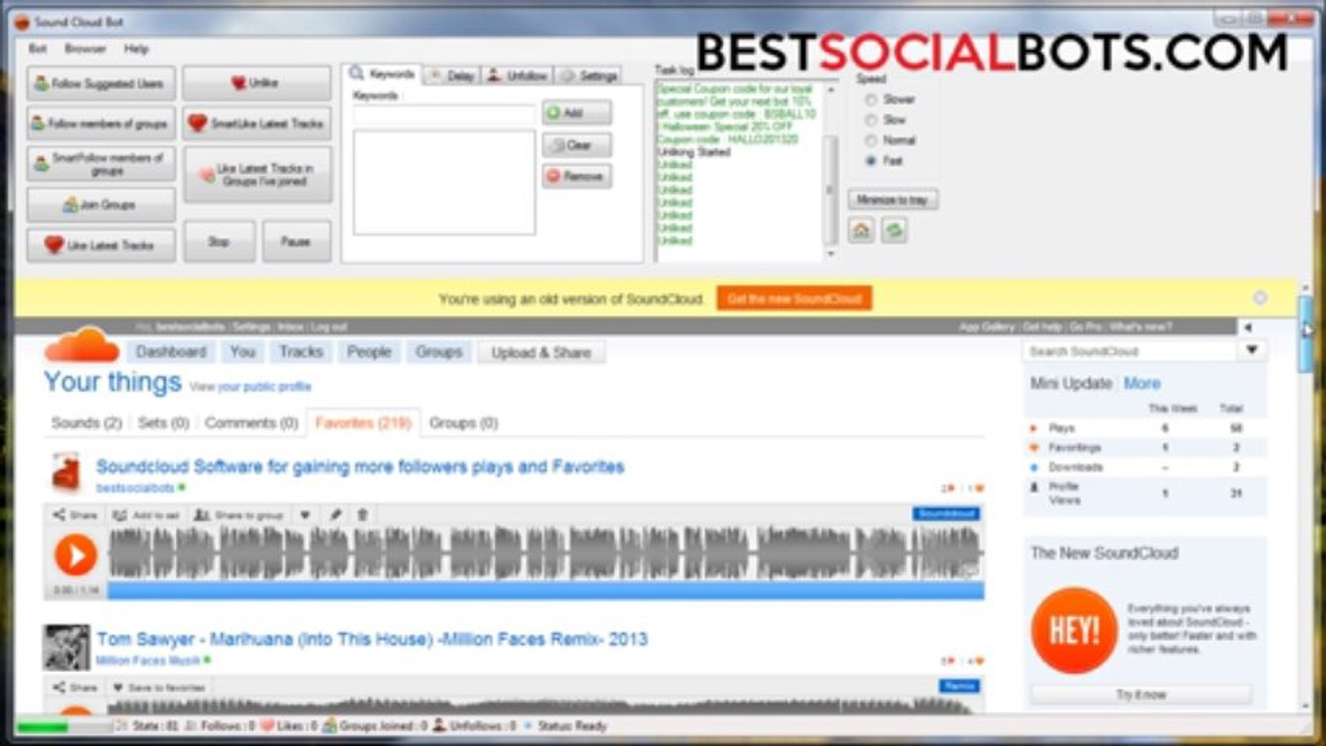Click the first track waveform

click(x=546, y=553)
